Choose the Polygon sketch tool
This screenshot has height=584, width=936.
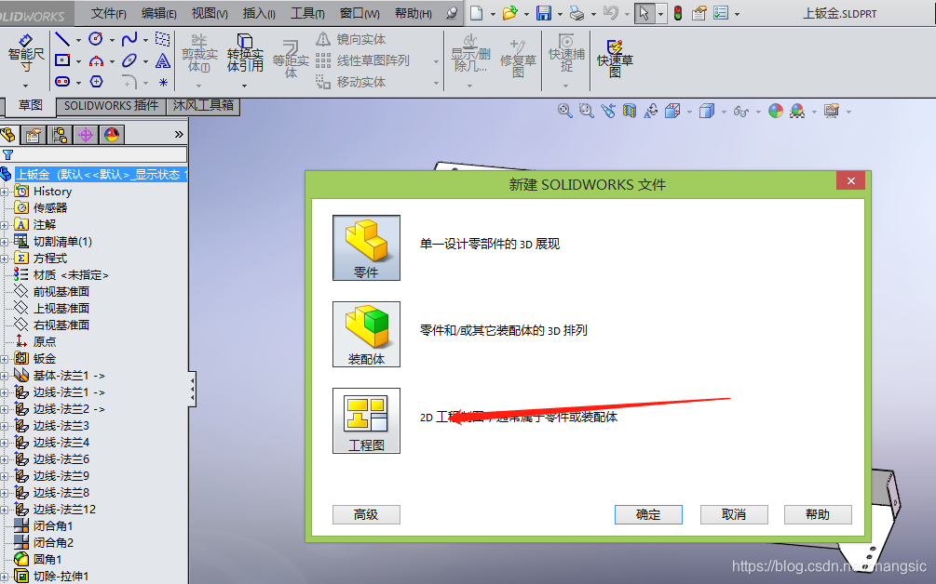96,82
